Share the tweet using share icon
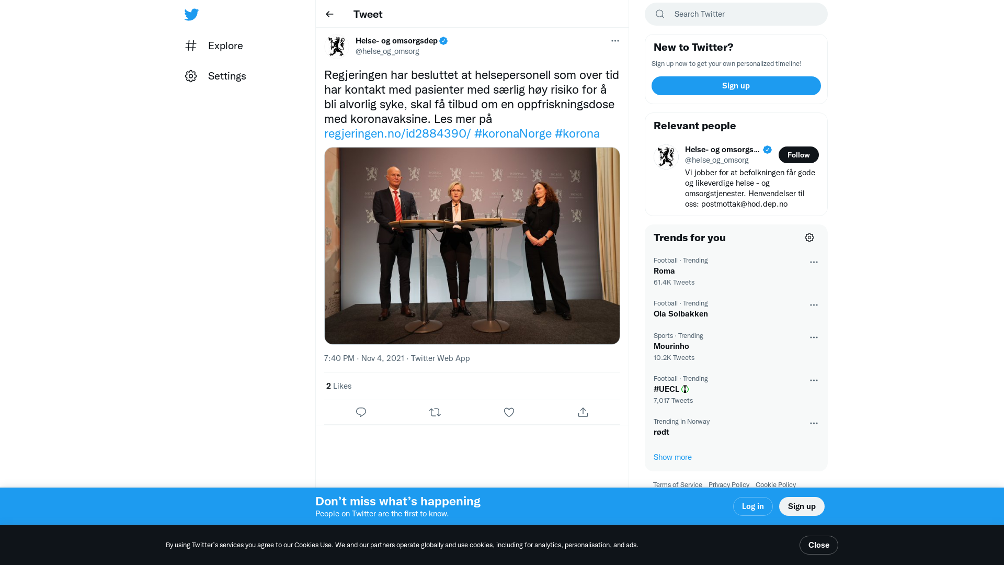 [583, 412]
